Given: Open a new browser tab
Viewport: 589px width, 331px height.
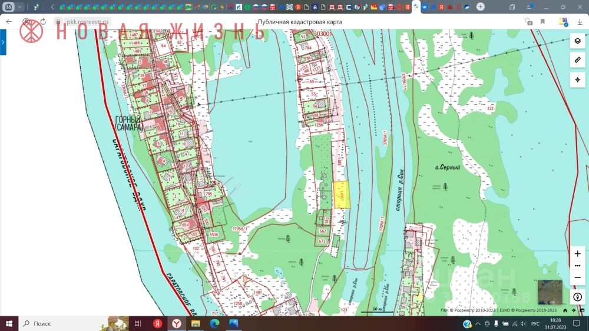Looking at the screenshot, I should (x=481, y=7).
